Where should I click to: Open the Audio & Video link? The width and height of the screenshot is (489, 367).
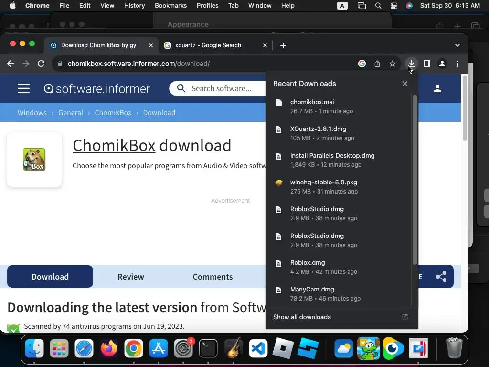click(225, 166)
